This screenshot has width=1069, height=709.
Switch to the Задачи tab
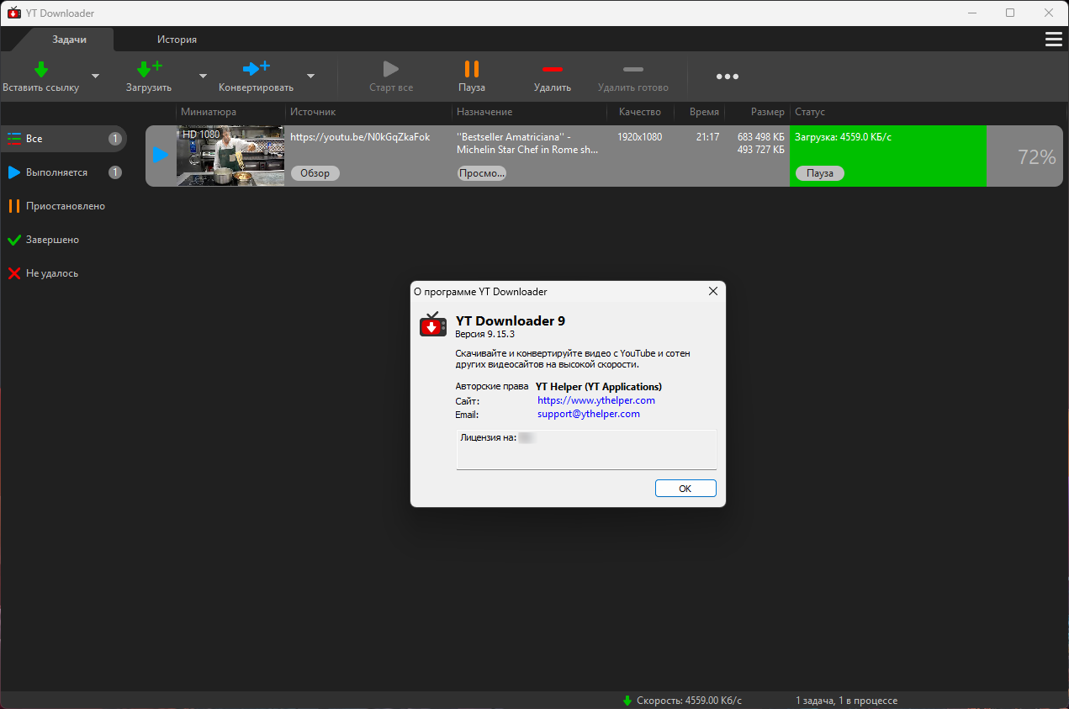coord(70,40)
